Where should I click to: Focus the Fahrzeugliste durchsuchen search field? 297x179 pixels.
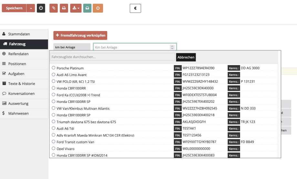click(x=112, y=57)
